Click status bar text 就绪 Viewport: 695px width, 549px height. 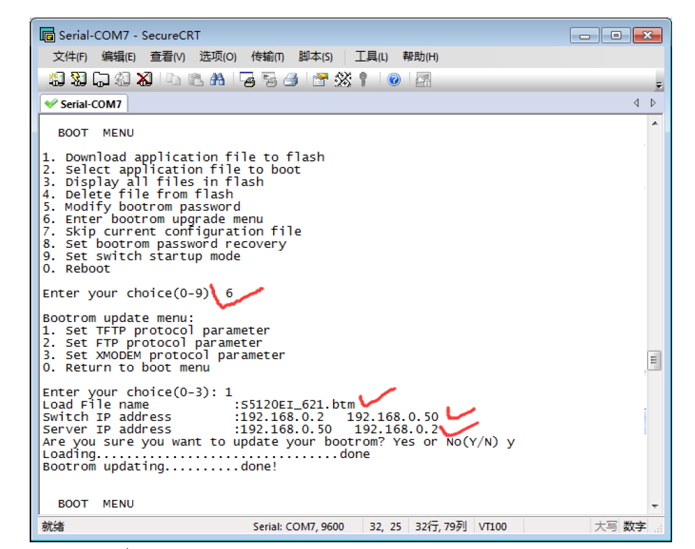pyautogui.click(x=53, y=526)
